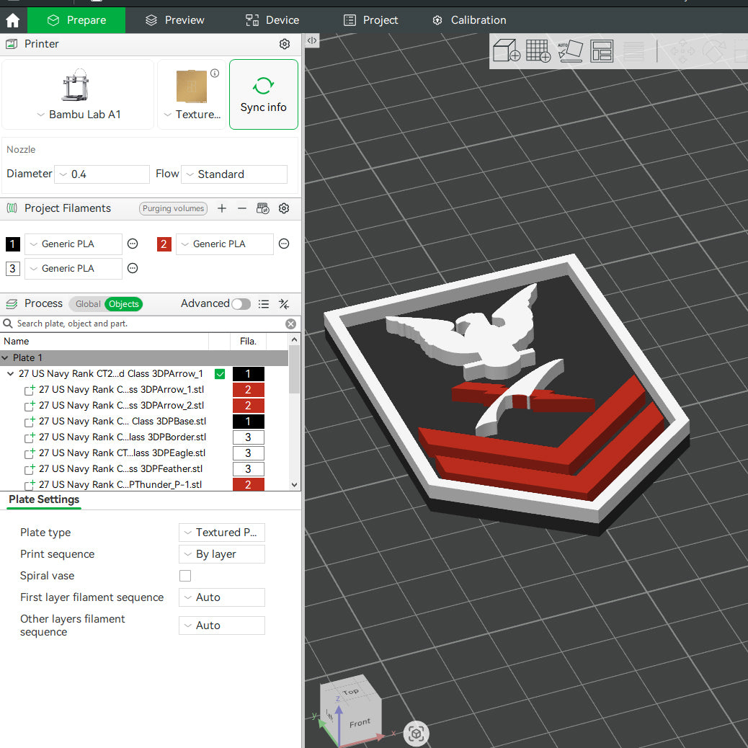The height and width of the screenshot is (748, 748).
Task: Click the plate info icon
Action: pyautogui.click(x=215, y=73)
